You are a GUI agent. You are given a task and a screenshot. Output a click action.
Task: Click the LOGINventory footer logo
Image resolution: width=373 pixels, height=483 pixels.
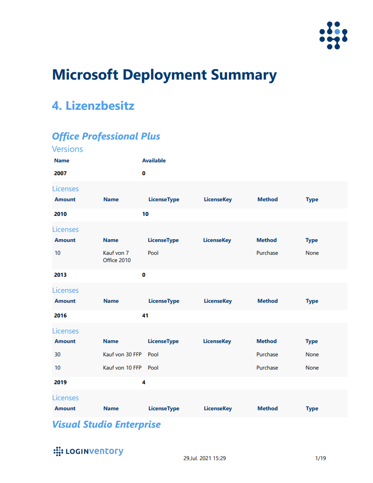click(x=88, y=451)
